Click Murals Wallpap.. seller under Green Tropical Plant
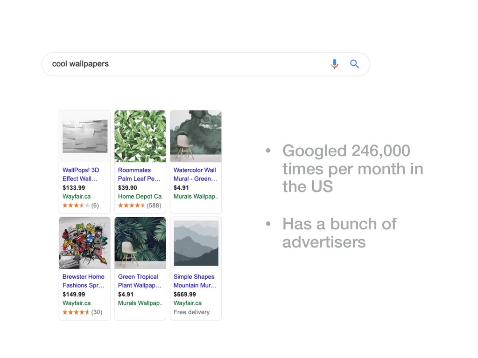Image resolution: width=478 pixels, height=358 pixels. point(141,303)
